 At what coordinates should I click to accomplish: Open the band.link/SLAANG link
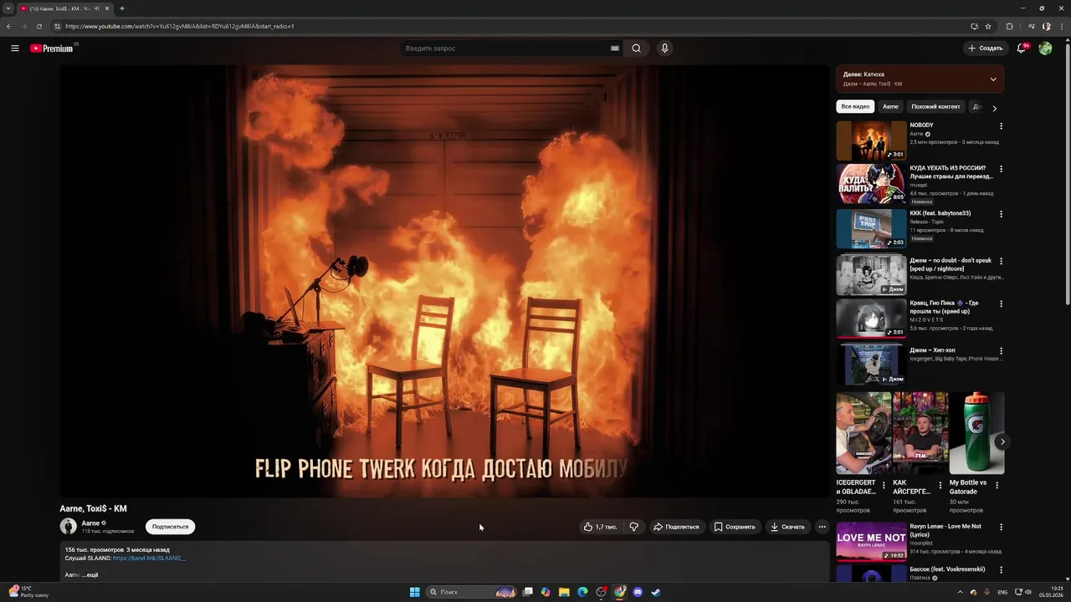click(x=149, y=558)
